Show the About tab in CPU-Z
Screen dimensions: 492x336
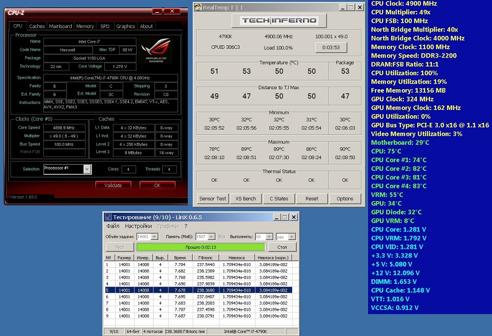click(x=146, y=26)
